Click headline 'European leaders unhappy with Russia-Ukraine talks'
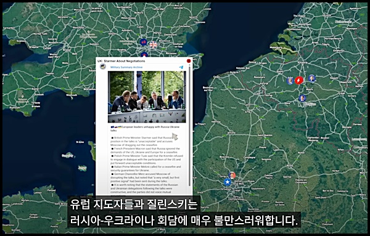The width and height of the screenshot is (370, 236). point(145,129)
